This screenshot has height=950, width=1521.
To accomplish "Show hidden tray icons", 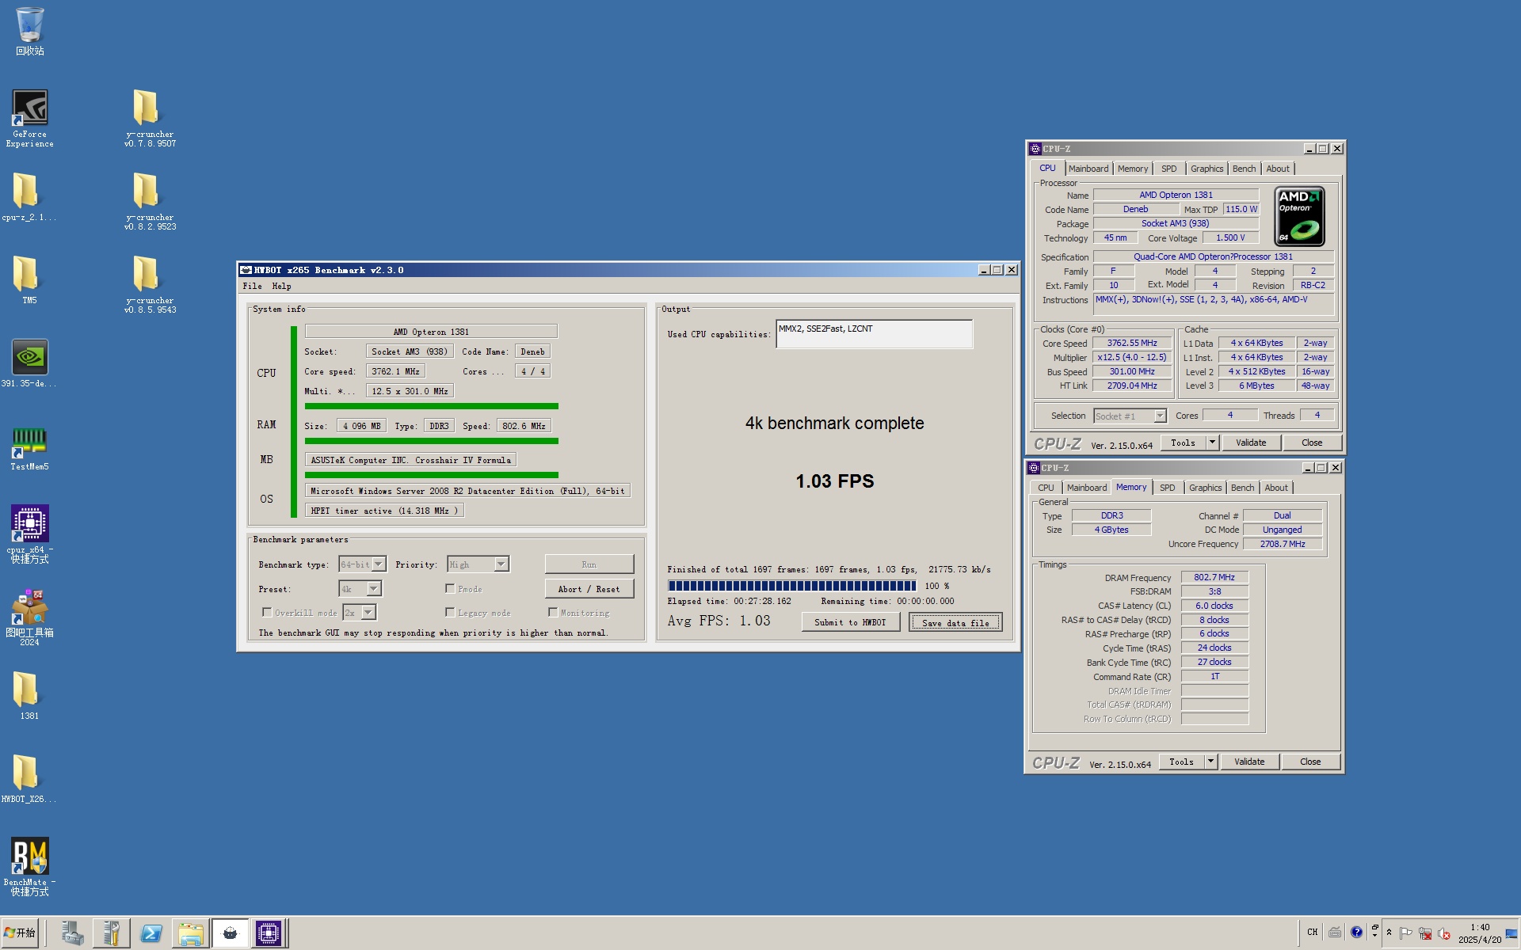I will [1389, 933].
